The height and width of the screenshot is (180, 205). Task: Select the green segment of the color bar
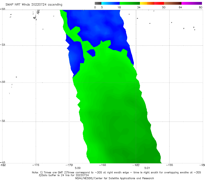tap(130, 3)
